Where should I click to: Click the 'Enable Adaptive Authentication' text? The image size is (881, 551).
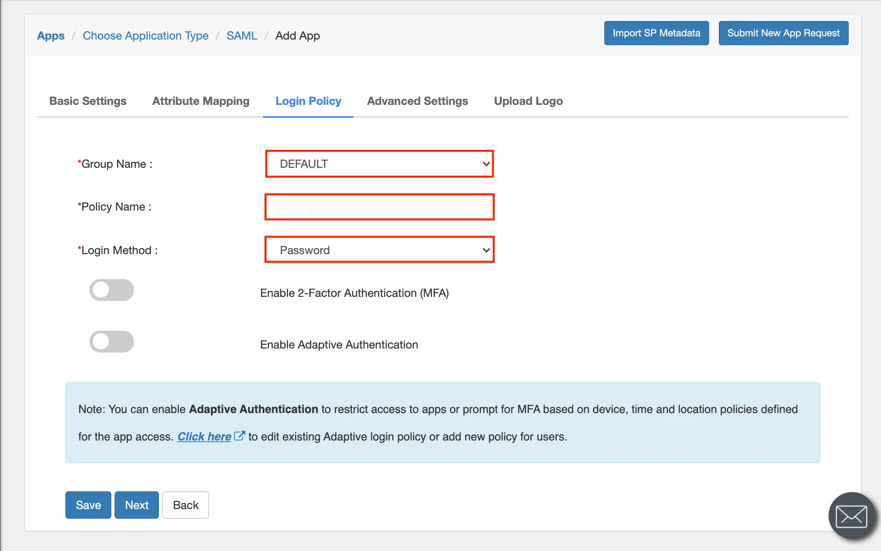pyautogui.click(x=339, y=344)
